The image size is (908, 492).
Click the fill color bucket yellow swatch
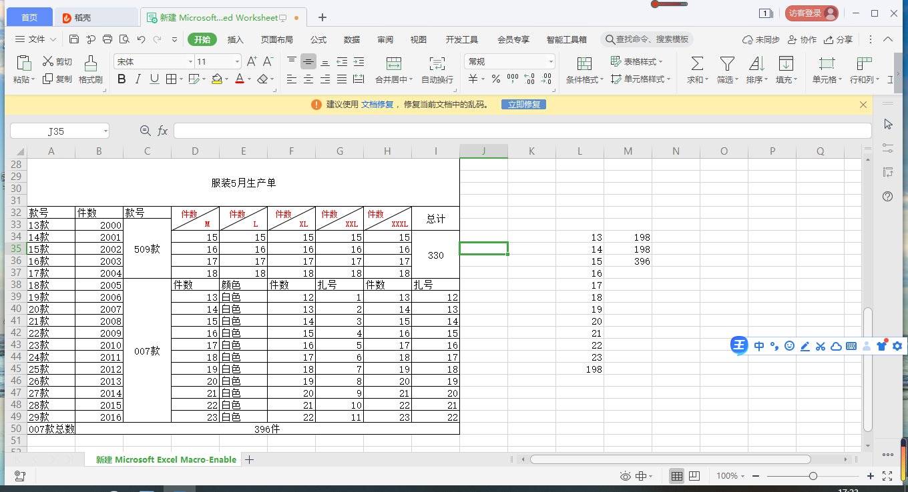coord(216,79)
